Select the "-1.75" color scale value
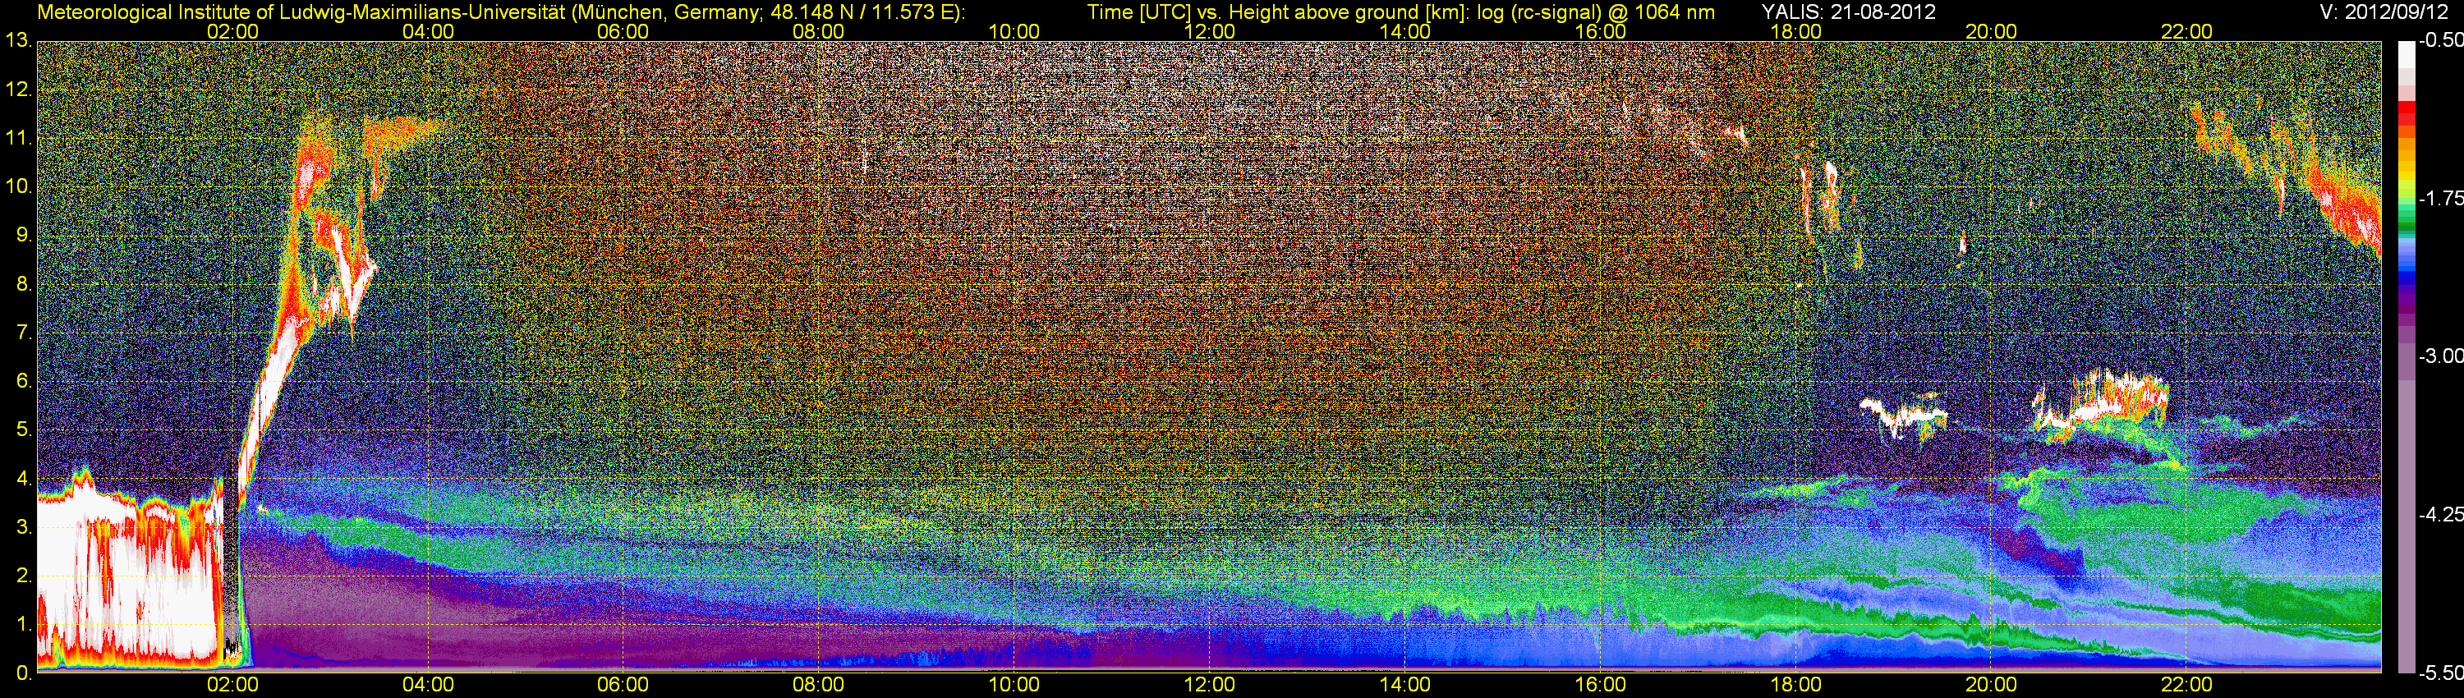 click(x=2441, y=198)
